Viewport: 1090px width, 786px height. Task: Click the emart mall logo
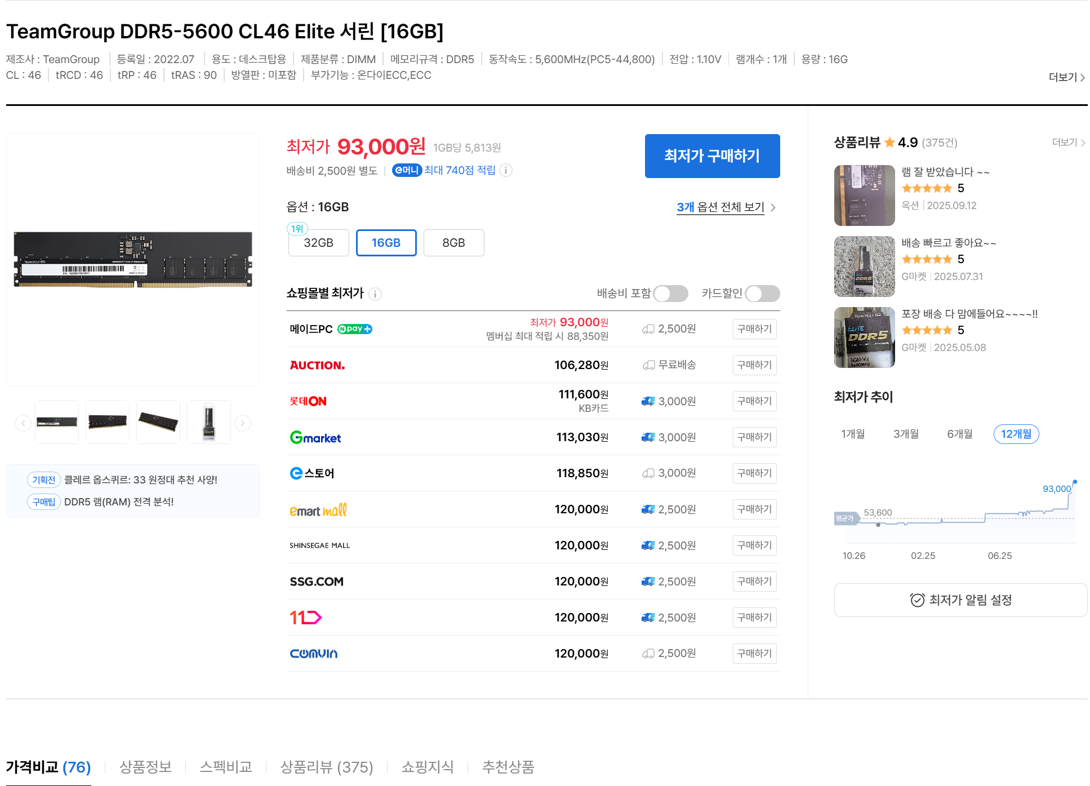[x=318, y=510]
